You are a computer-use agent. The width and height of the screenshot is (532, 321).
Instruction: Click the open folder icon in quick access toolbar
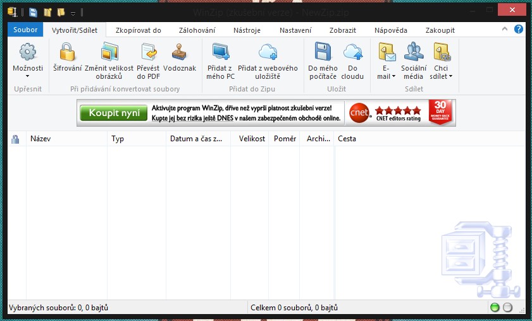[61, 13]
